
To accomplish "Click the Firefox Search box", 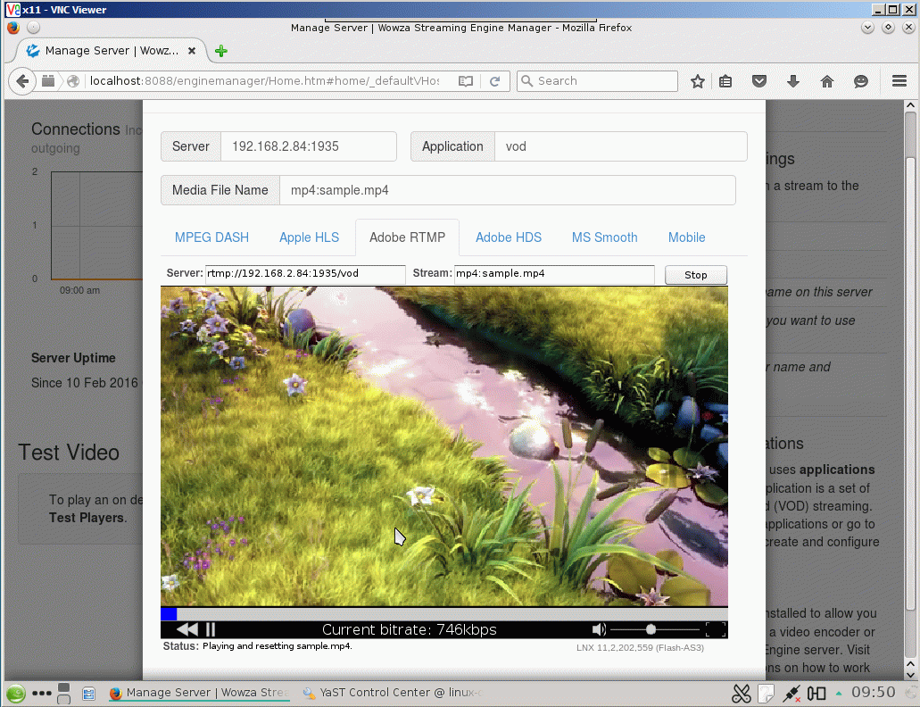I will pos(597,81).
